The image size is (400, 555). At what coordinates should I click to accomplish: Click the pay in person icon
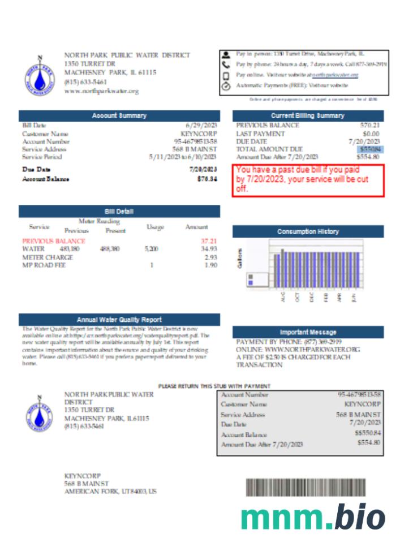click(x=226, y=55)
